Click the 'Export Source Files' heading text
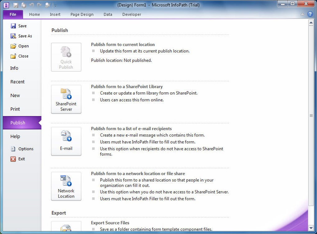Image resolution: width=317 pixels, height=234 pixels. coord(110,223)
